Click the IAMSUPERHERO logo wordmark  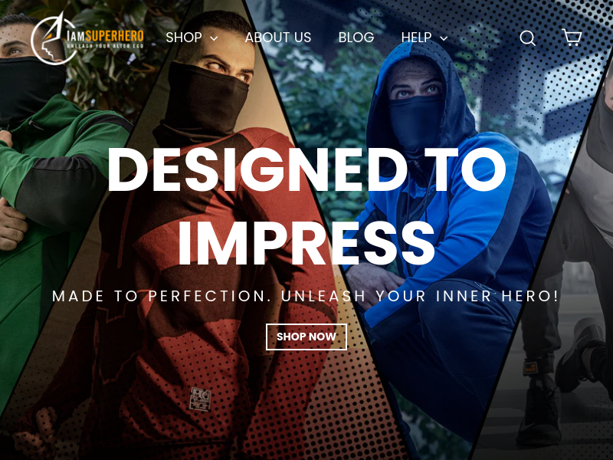[x=105, y=36]
